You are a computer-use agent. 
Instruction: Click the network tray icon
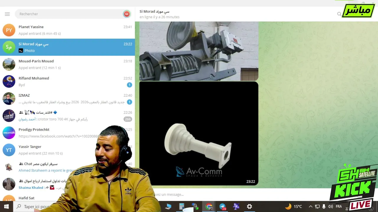click(x=317, y=207)
